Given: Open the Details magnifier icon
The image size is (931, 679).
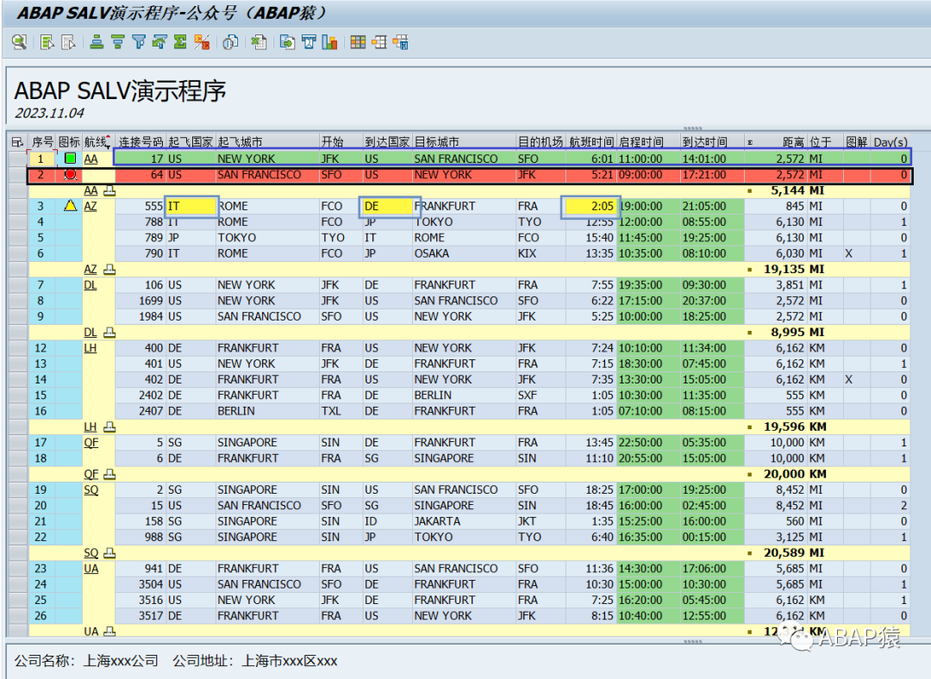Looking at the screenshot, I should (20, 42).
